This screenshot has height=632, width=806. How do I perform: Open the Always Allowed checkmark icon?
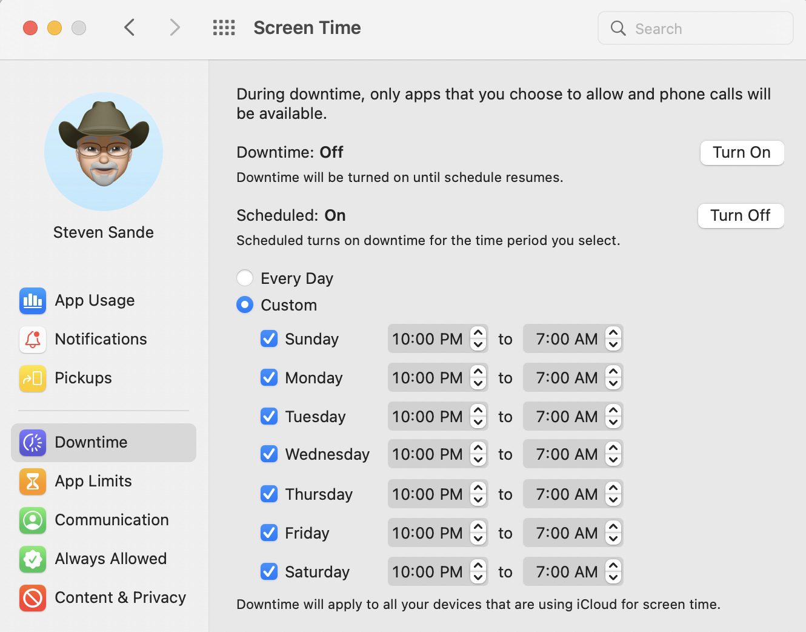click(33, 559)
